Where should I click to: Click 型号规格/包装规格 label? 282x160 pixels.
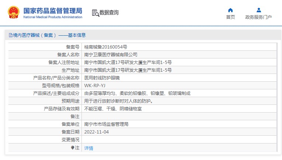pos(60,86)
